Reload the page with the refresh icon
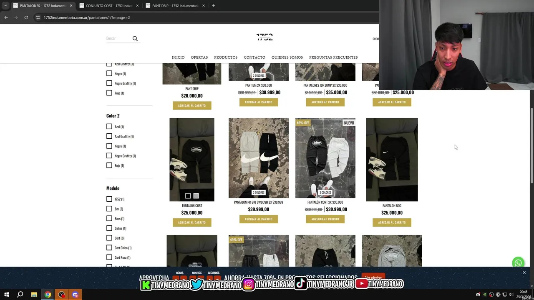The image size is (534, 300). [26, 17]
